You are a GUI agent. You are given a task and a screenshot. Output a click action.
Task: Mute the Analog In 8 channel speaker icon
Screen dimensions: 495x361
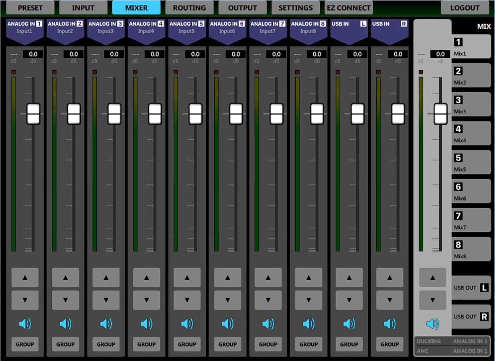click(308, 324)
